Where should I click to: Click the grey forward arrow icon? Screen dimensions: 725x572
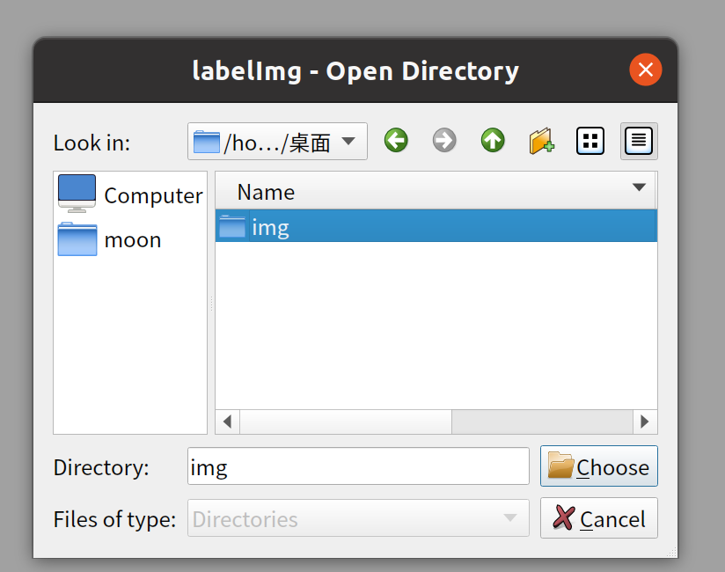[444, 141]
